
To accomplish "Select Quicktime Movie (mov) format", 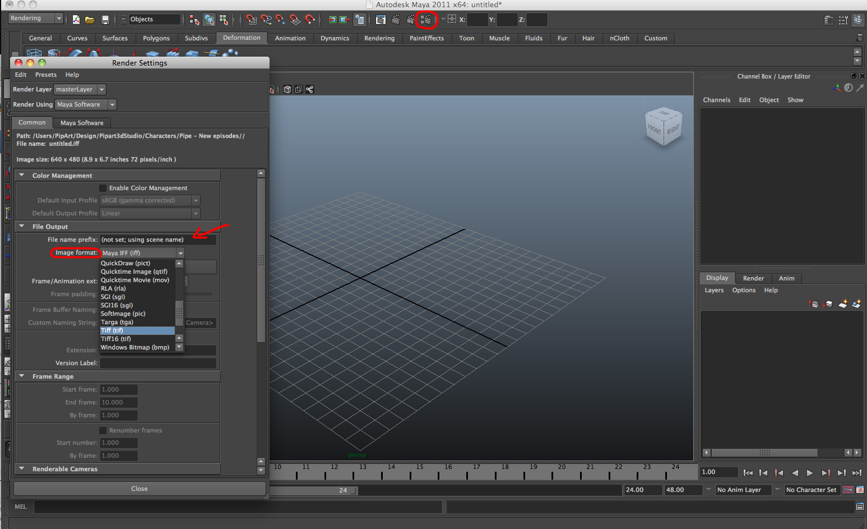I will coord(137,280).
